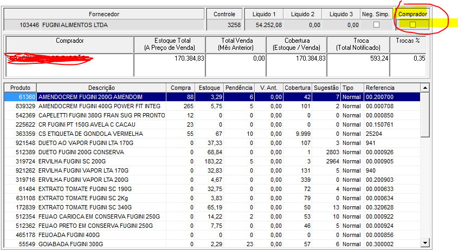Click product code 542369
Image resolution: width=458 pixels, height=250 pixels.
(25, 115)
